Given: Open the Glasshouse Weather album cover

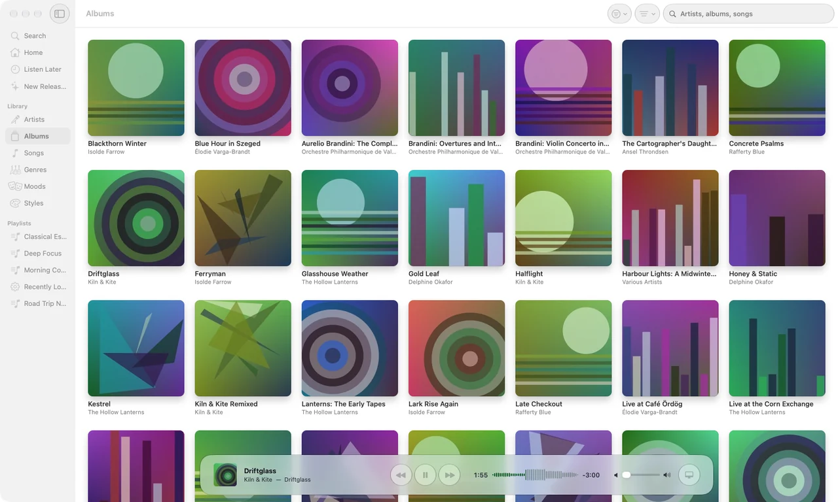Looking at the screenshot, I should point(350,218).
